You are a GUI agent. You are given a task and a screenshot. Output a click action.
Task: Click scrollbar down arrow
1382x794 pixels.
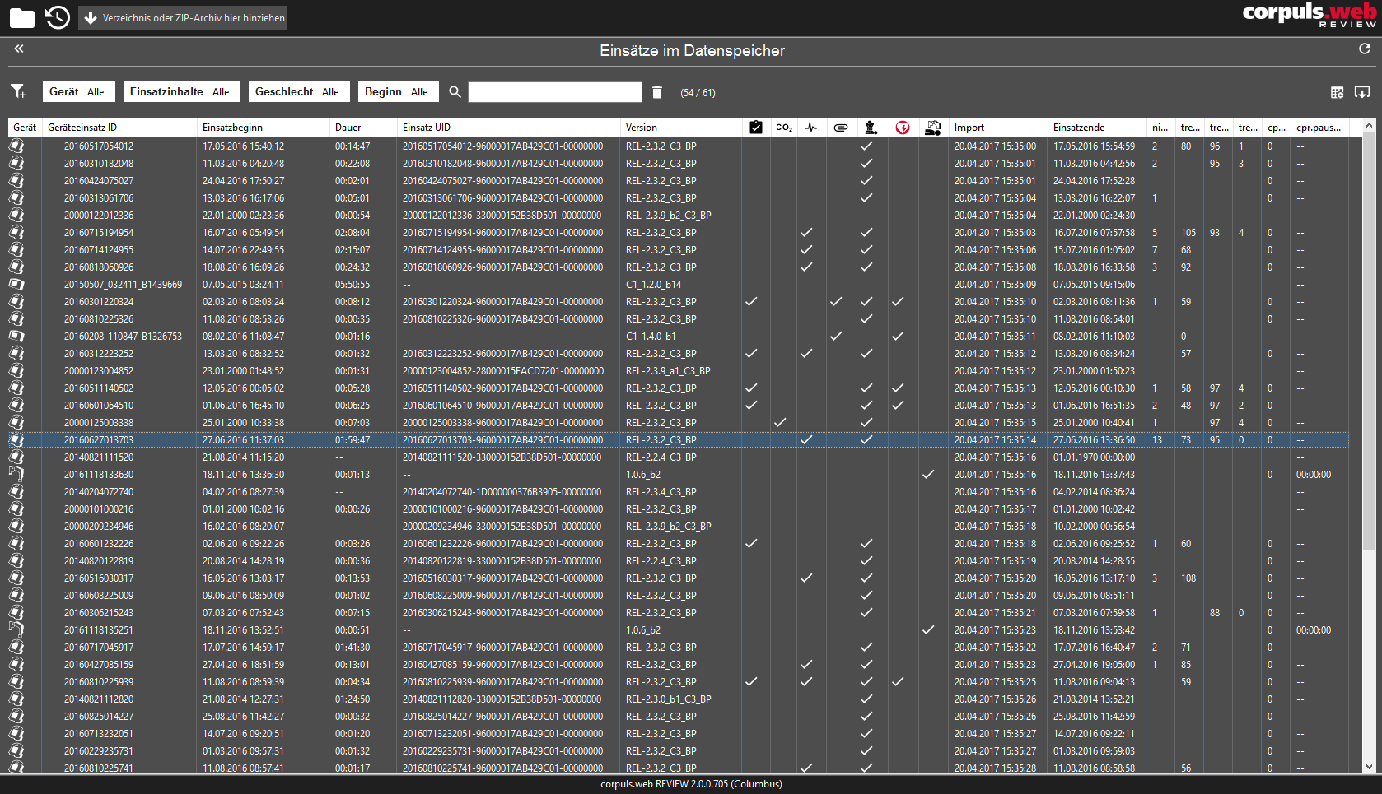click(1369, 767)
